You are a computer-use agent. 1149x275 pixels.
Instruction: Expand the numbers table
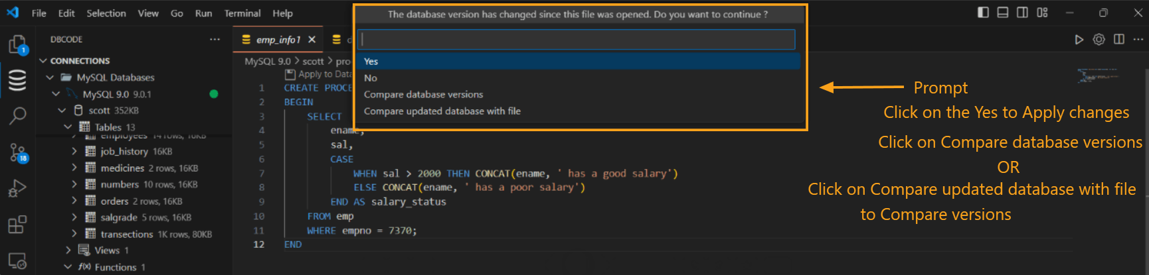click(74, 184)
